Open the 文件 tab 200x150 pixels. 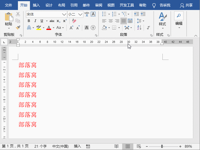tap(9, 5)
